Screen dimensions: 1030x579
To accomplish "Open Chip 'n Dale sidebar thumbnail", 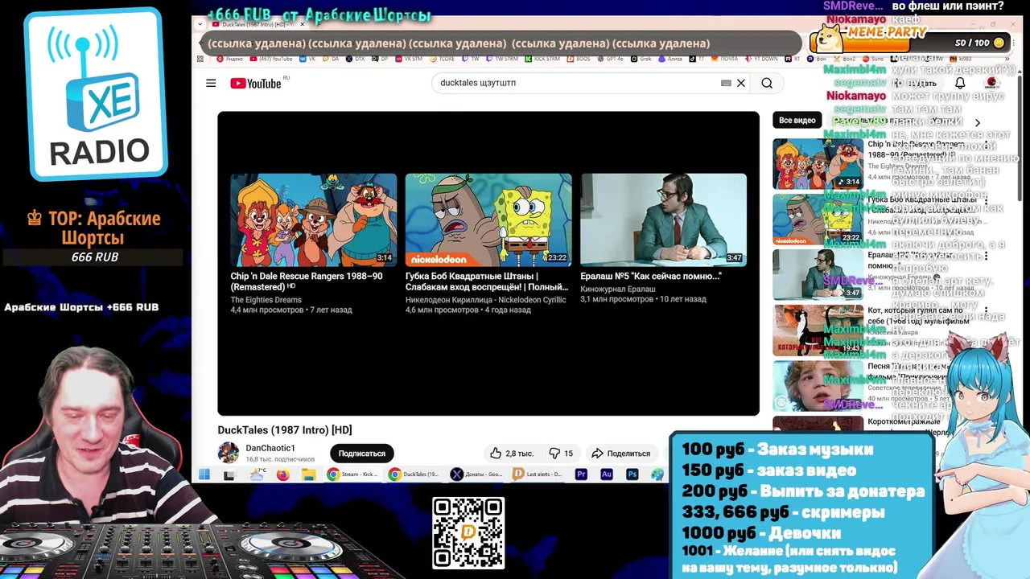I will [x=818, y=163].
